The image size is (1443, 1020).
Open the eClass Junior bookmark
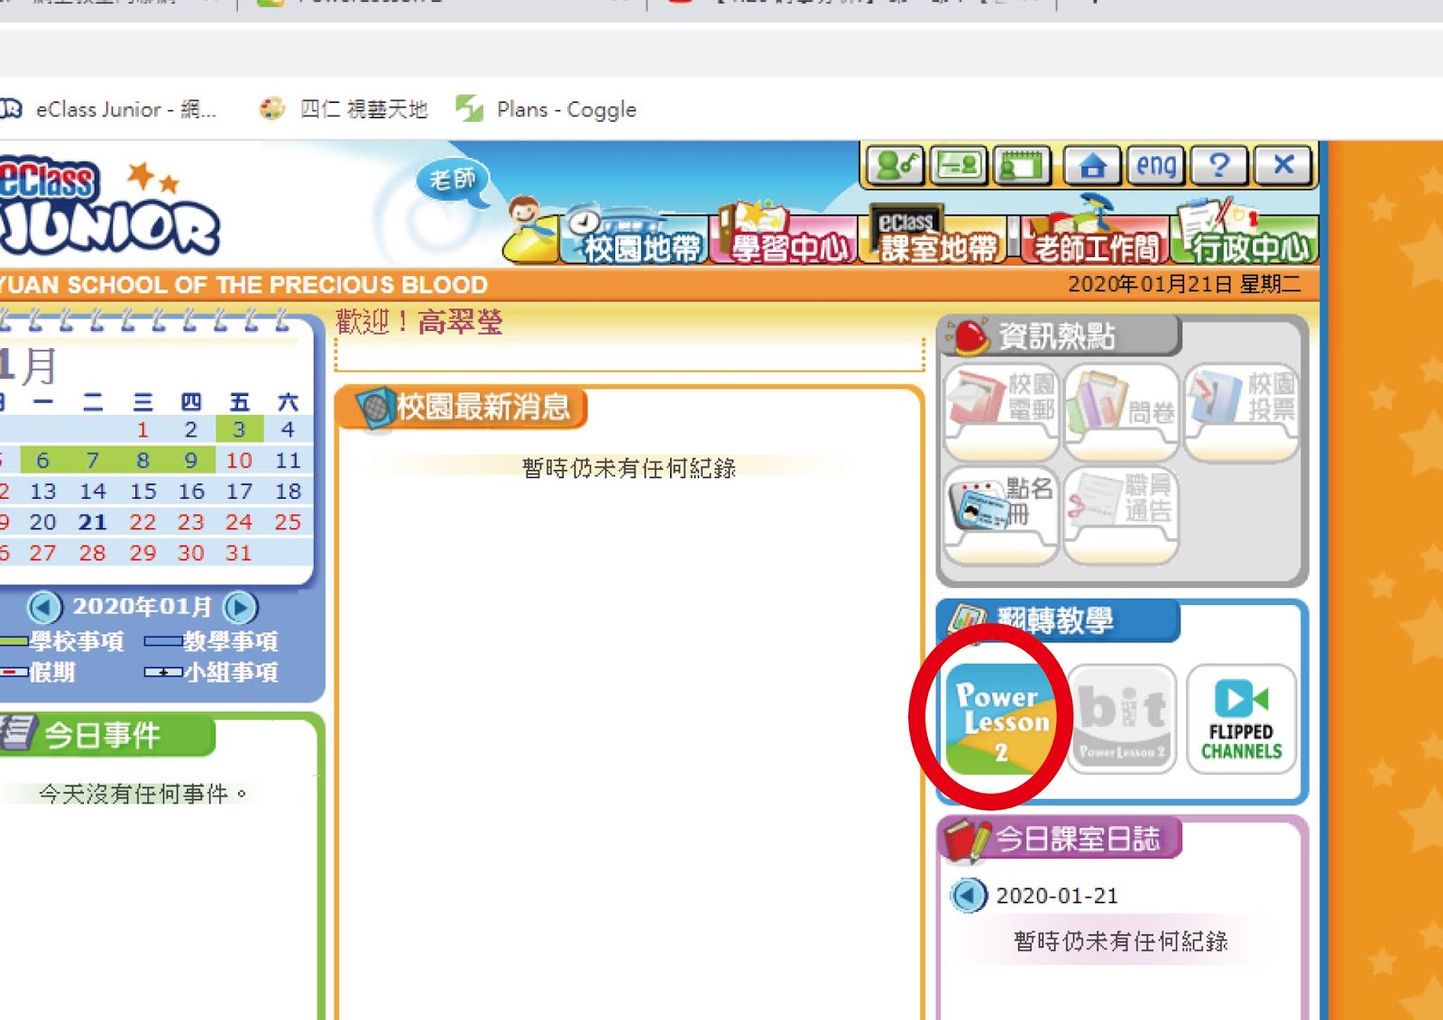tap(109, 109)
